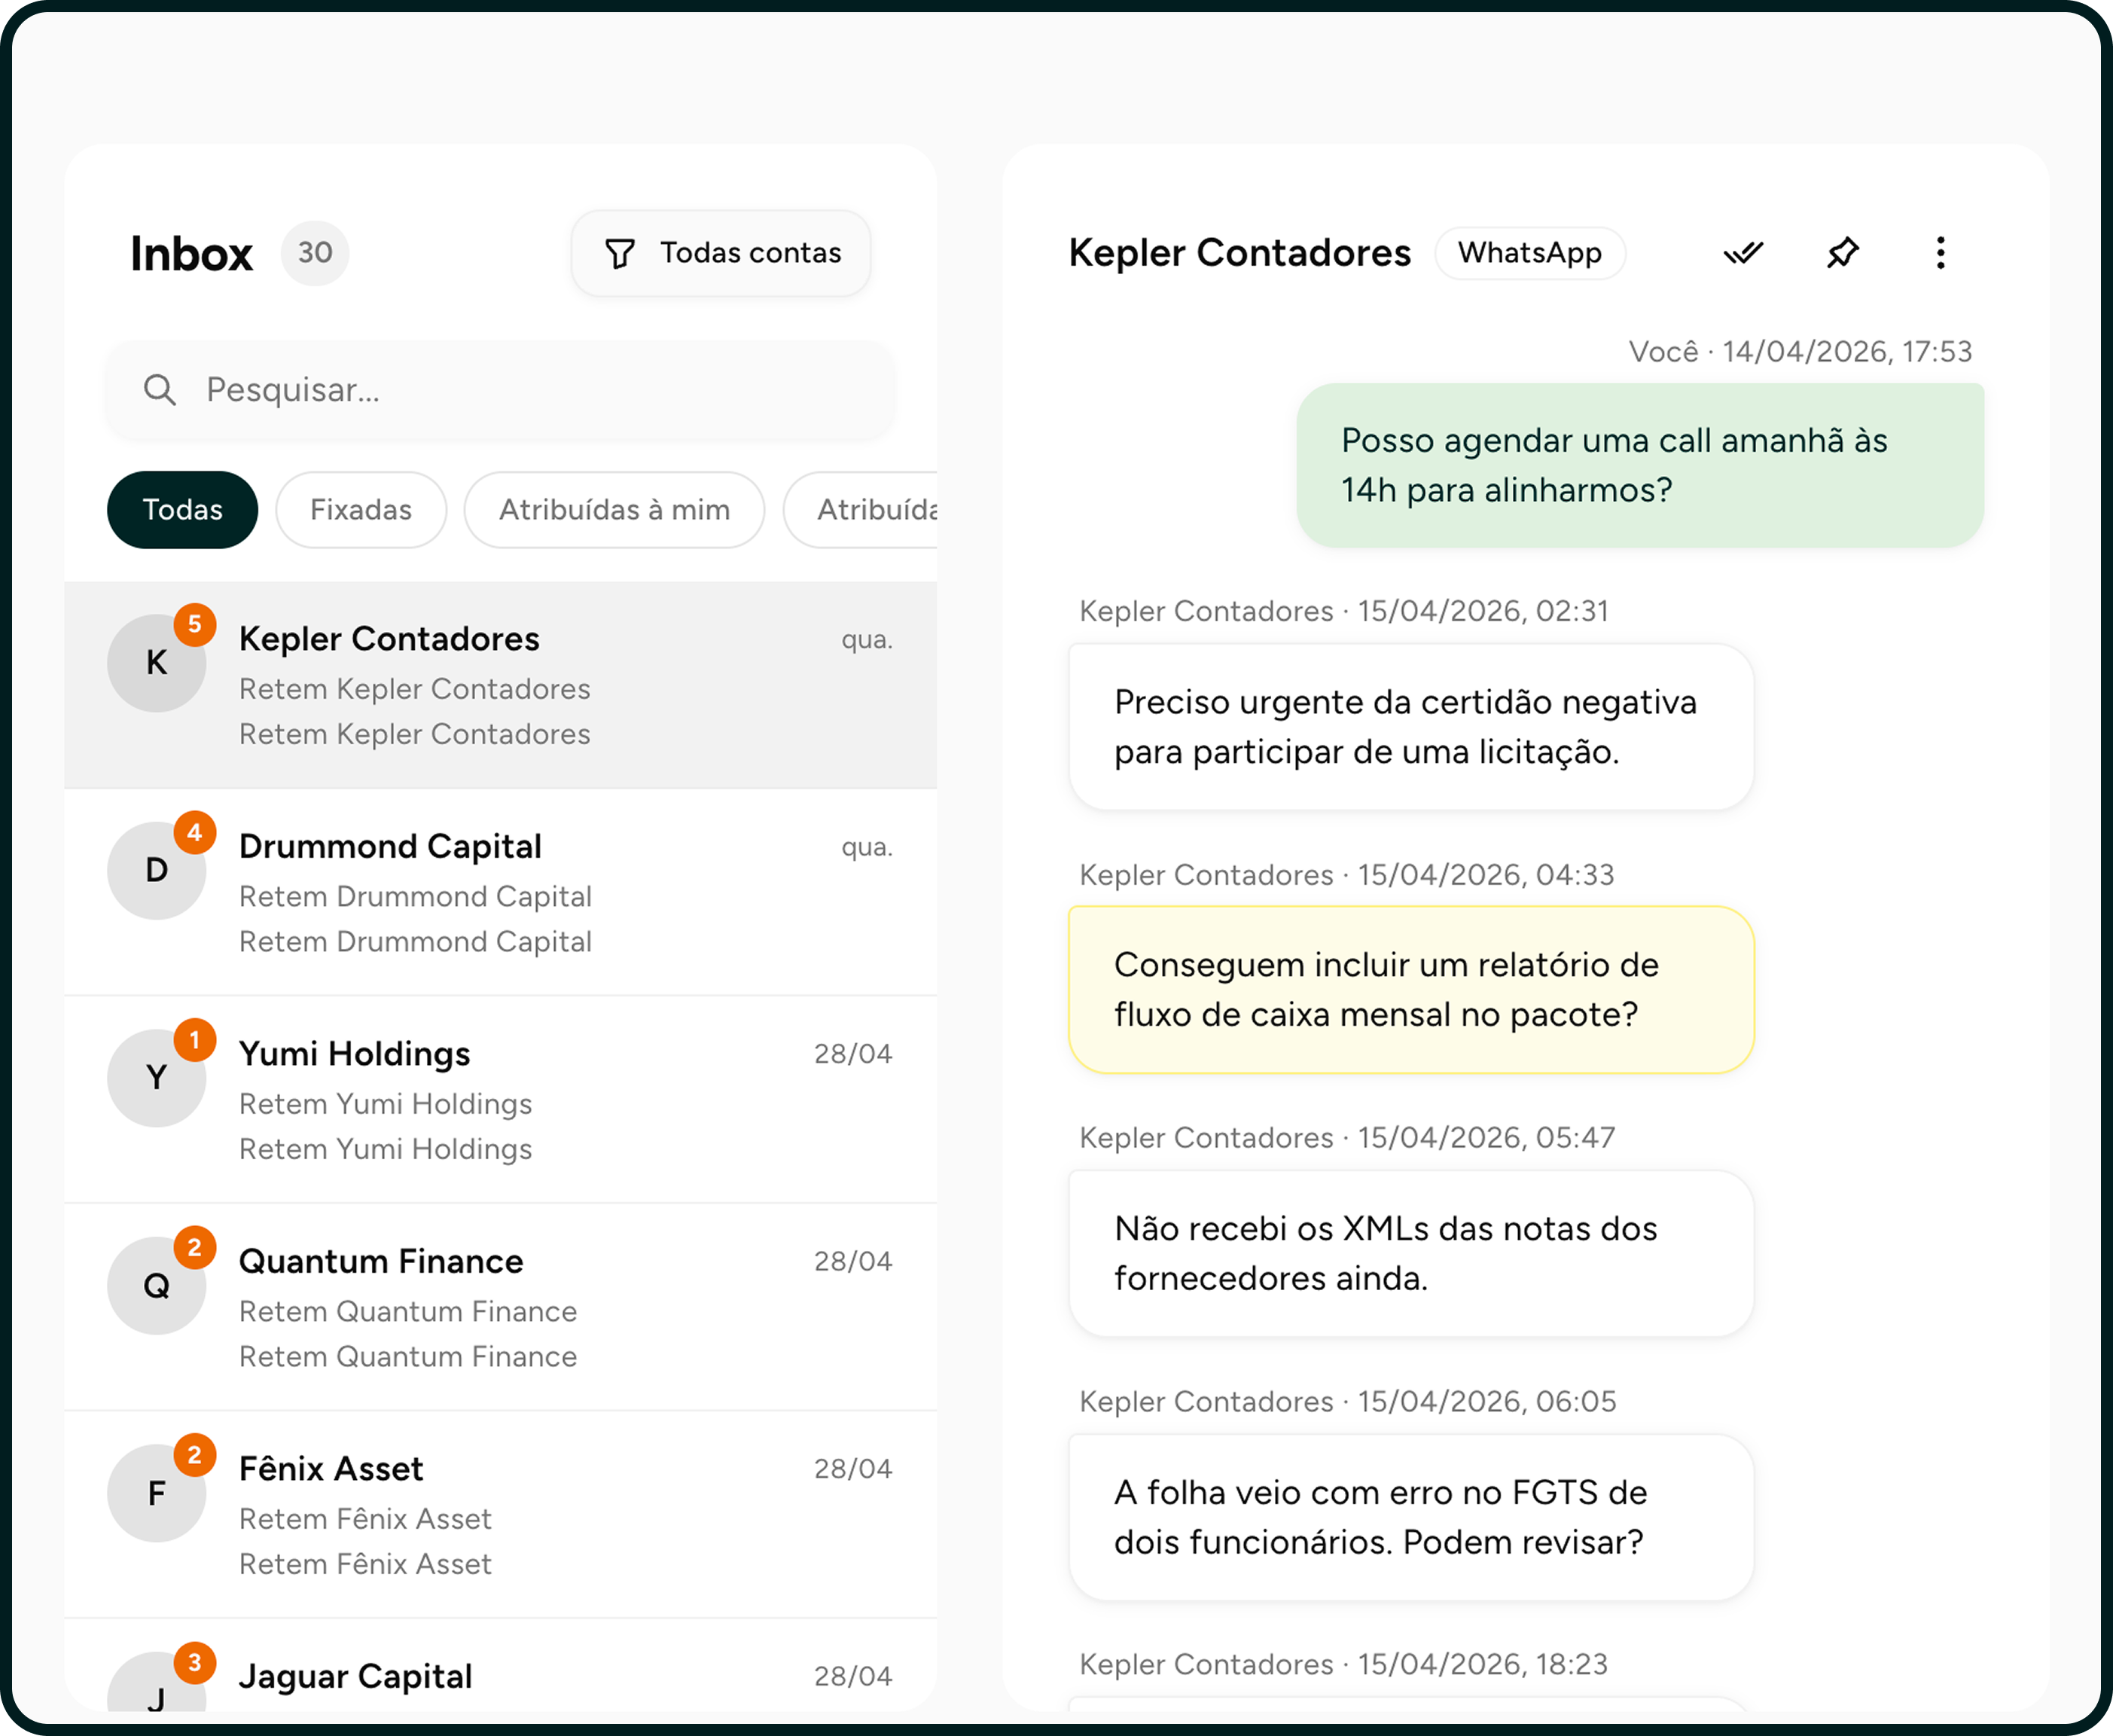Click the timestamp Você · 14/04/2026, 17:53
The image size is (2113, 1736).
[x=1800, y=352]
